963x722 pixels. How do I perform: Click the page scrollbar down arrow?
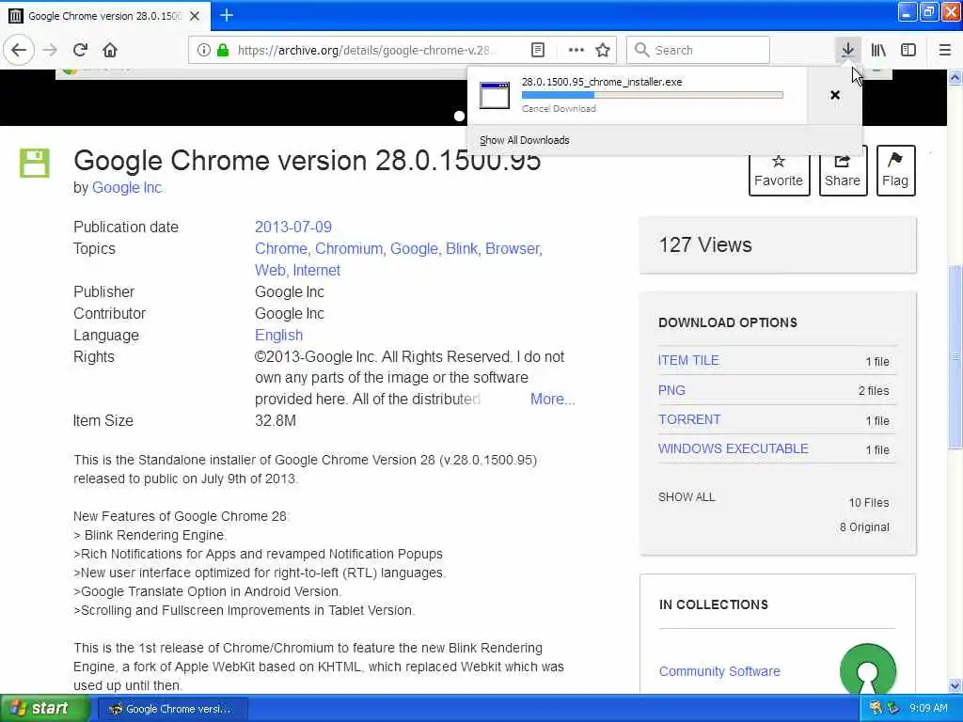click(x=955, y=685)
